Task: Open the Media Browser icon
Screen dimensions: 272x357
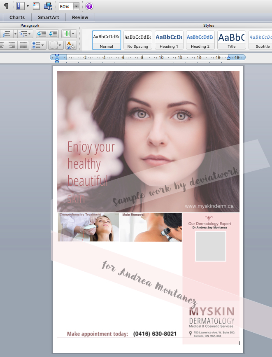Action: coord(48,6)
